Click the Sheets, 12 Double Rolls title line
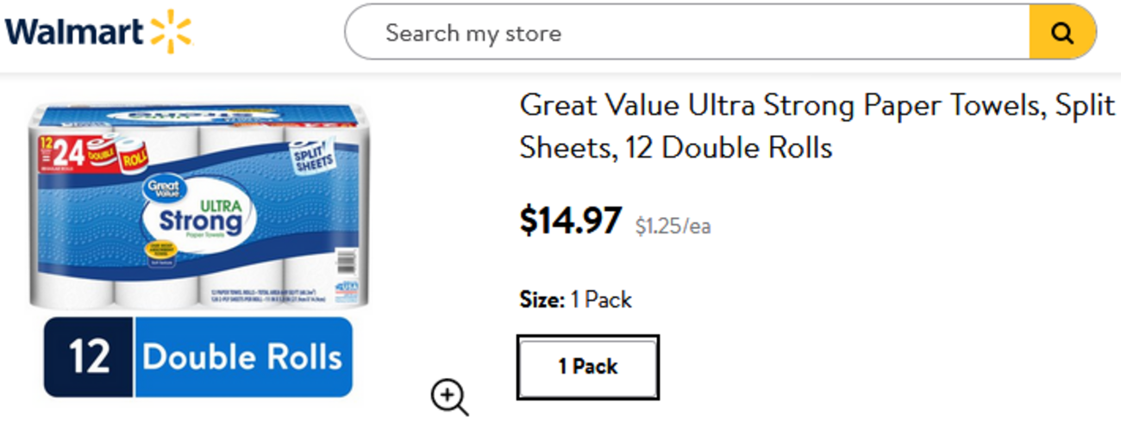This screenshot has width=1121, height=421. [675, 148]
